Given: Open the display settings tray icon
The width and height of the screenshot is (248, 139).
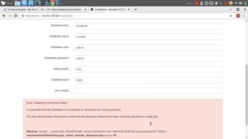Looking at the screenshot, I should click(211, 3).
